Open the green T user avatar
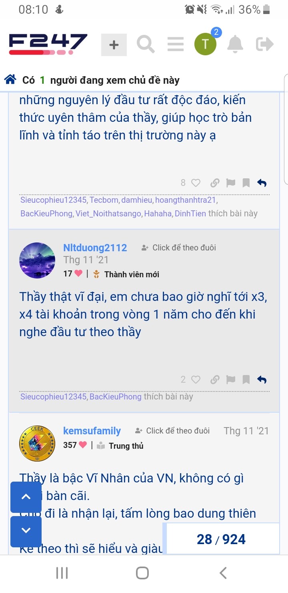Viewport: 288px width, 593px height. pos(205,44)
